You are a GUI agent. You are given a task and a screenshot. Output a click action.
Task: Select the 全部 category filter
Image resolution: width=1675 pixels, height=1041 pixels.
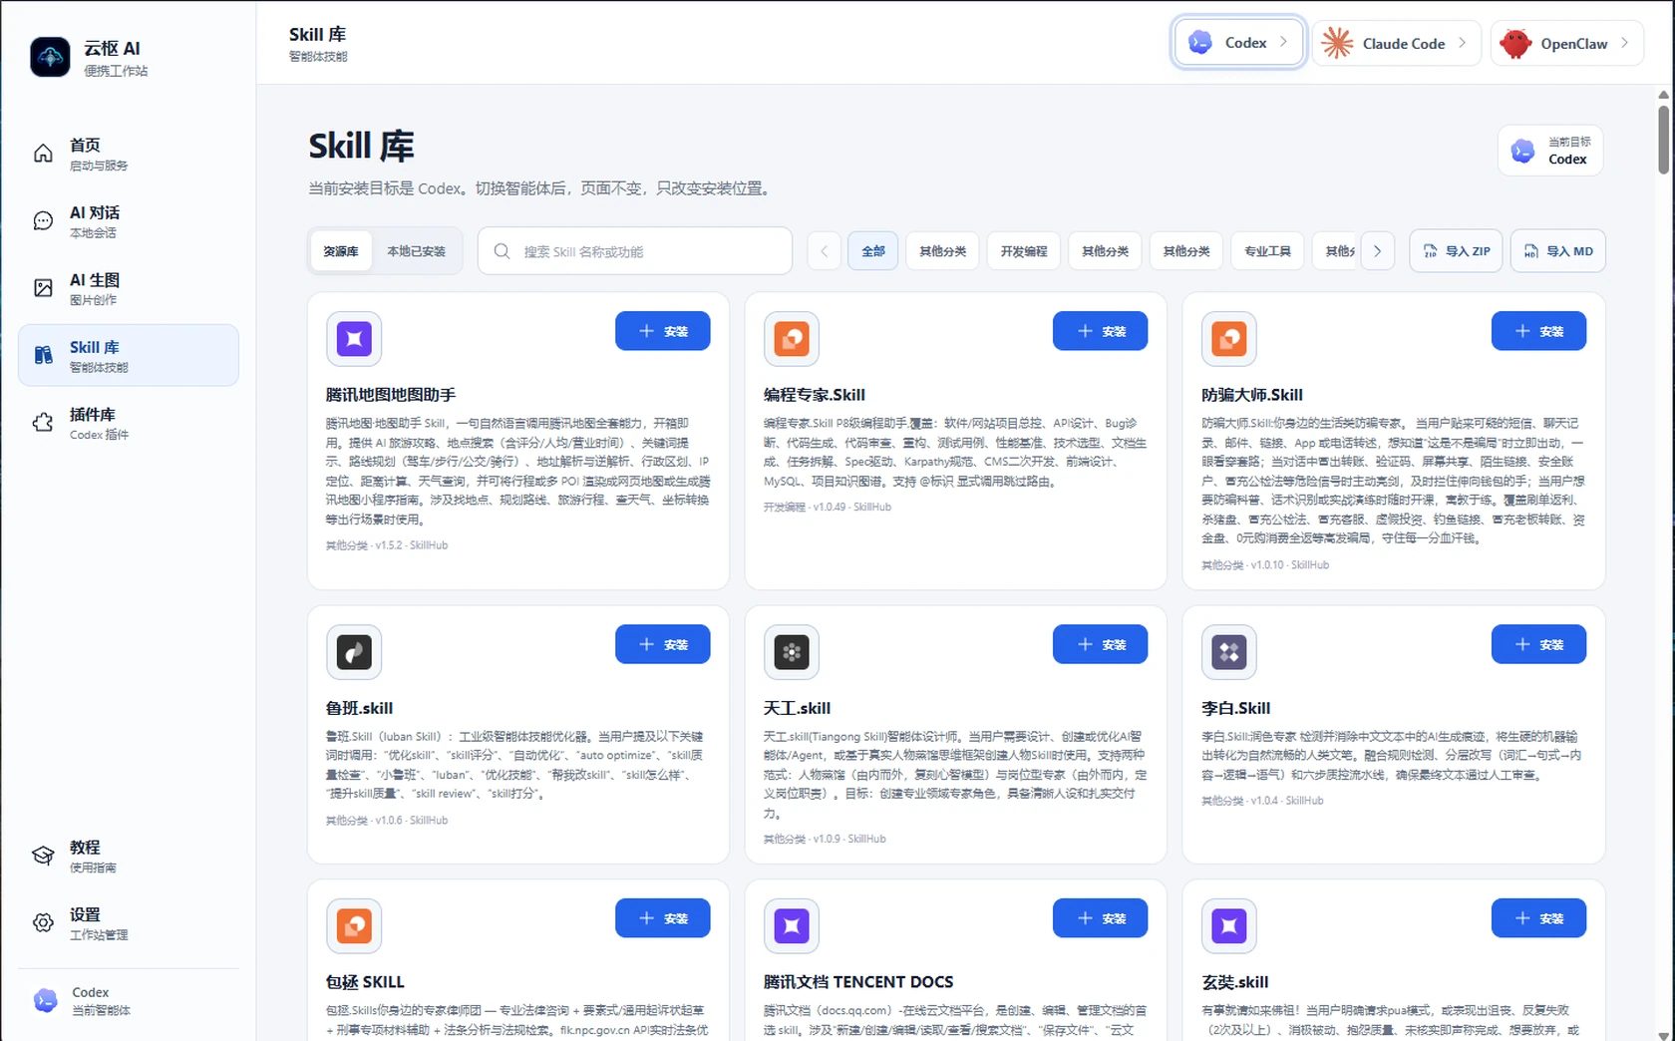873,251
